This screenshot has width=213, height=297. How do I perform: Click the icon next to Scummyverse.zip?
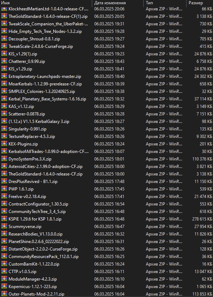[x=4, y=227]
